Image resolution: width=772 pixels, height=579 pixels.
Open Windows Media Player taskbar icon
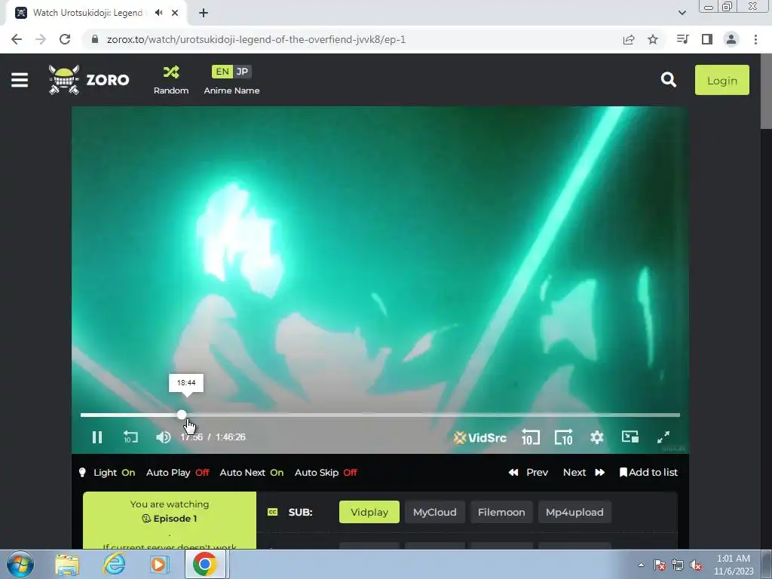(158, 564)
